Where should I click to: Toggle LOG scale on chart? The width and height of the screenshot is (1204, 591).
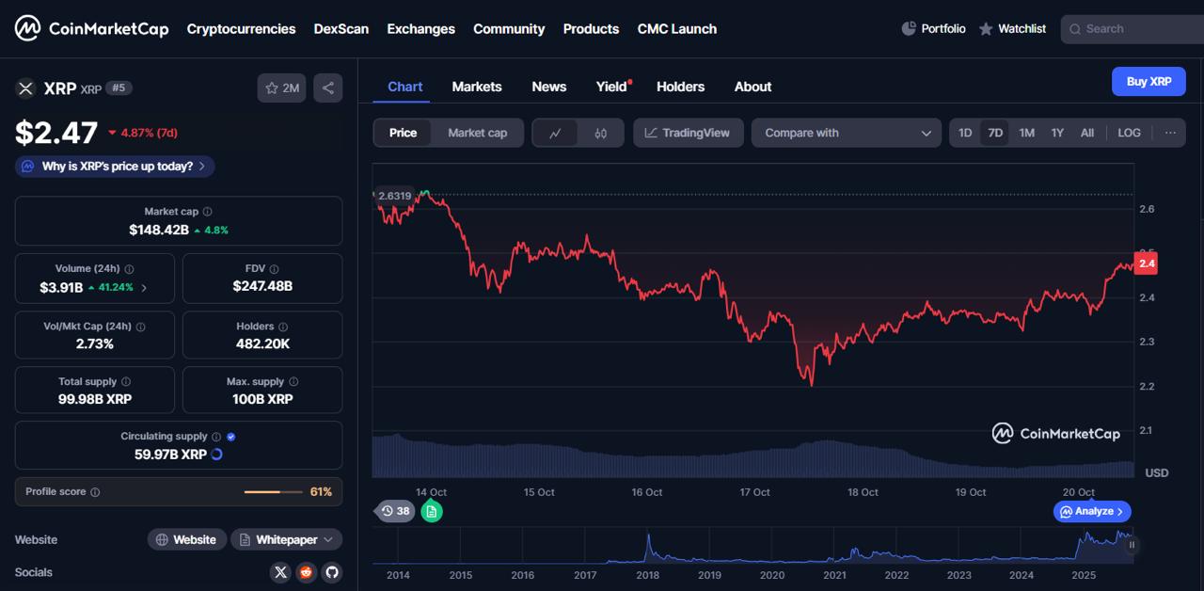pyautogui.click(x=1129, y=133)
